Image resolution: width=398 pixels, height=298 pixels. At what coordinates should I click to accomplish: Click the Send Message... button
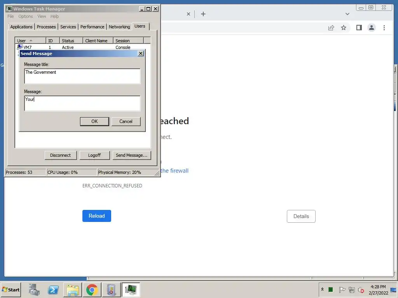tap(131, 155)
